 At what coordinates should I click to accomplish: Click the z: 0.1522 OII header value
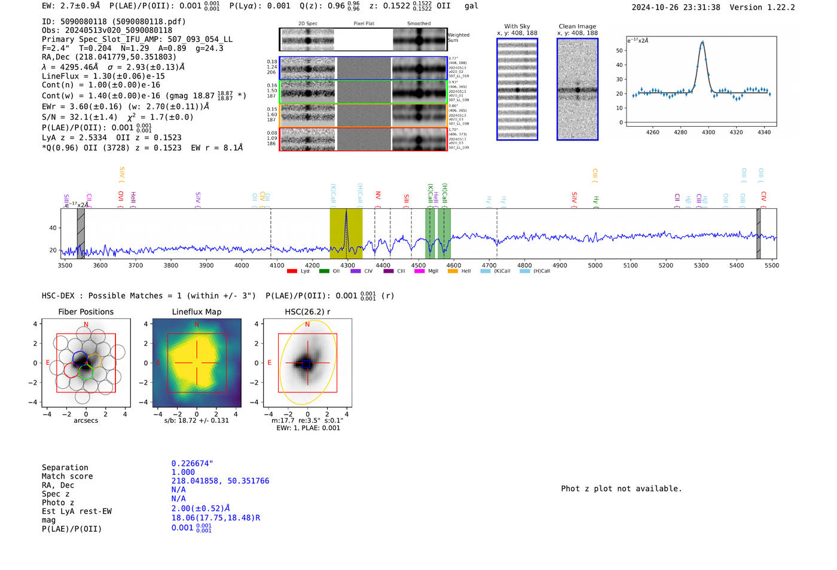click(410, 6)
